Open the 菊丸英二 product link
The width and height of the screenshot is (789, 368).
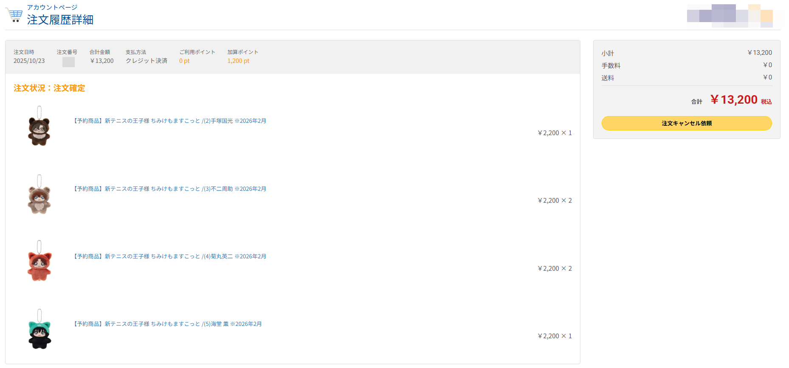(170, 257)
